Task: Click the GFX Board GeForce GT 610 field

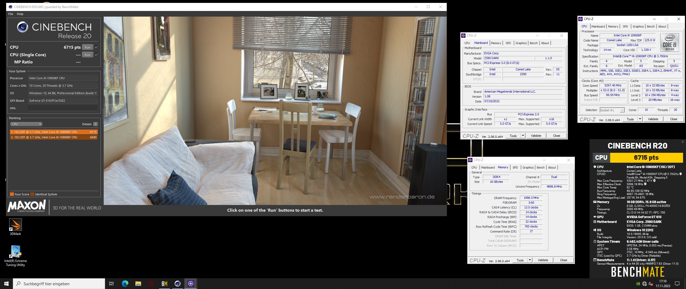Action: pyautogui.click(x=63, y=101)
